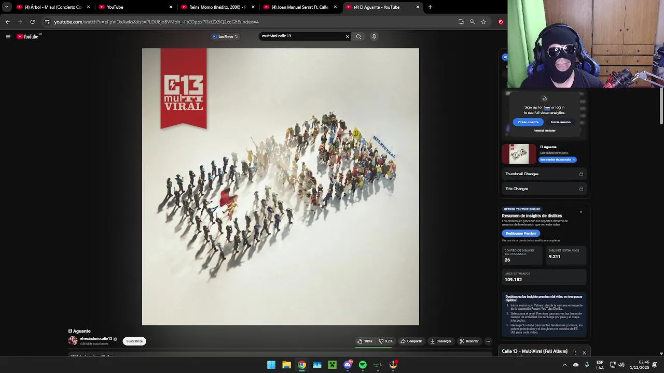
Task: Reload the current page
Action: (x=32, y=22)
